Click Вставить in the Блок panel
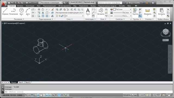The width and height of the screenshot is (174, 98). (101, 11)
